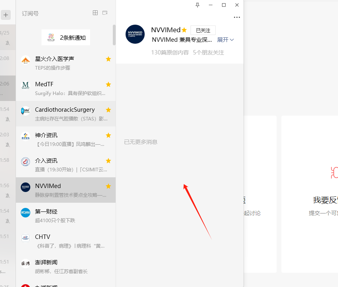
Task: Click 神介资讯 avatar icon
Action: (x=26, y=136)
